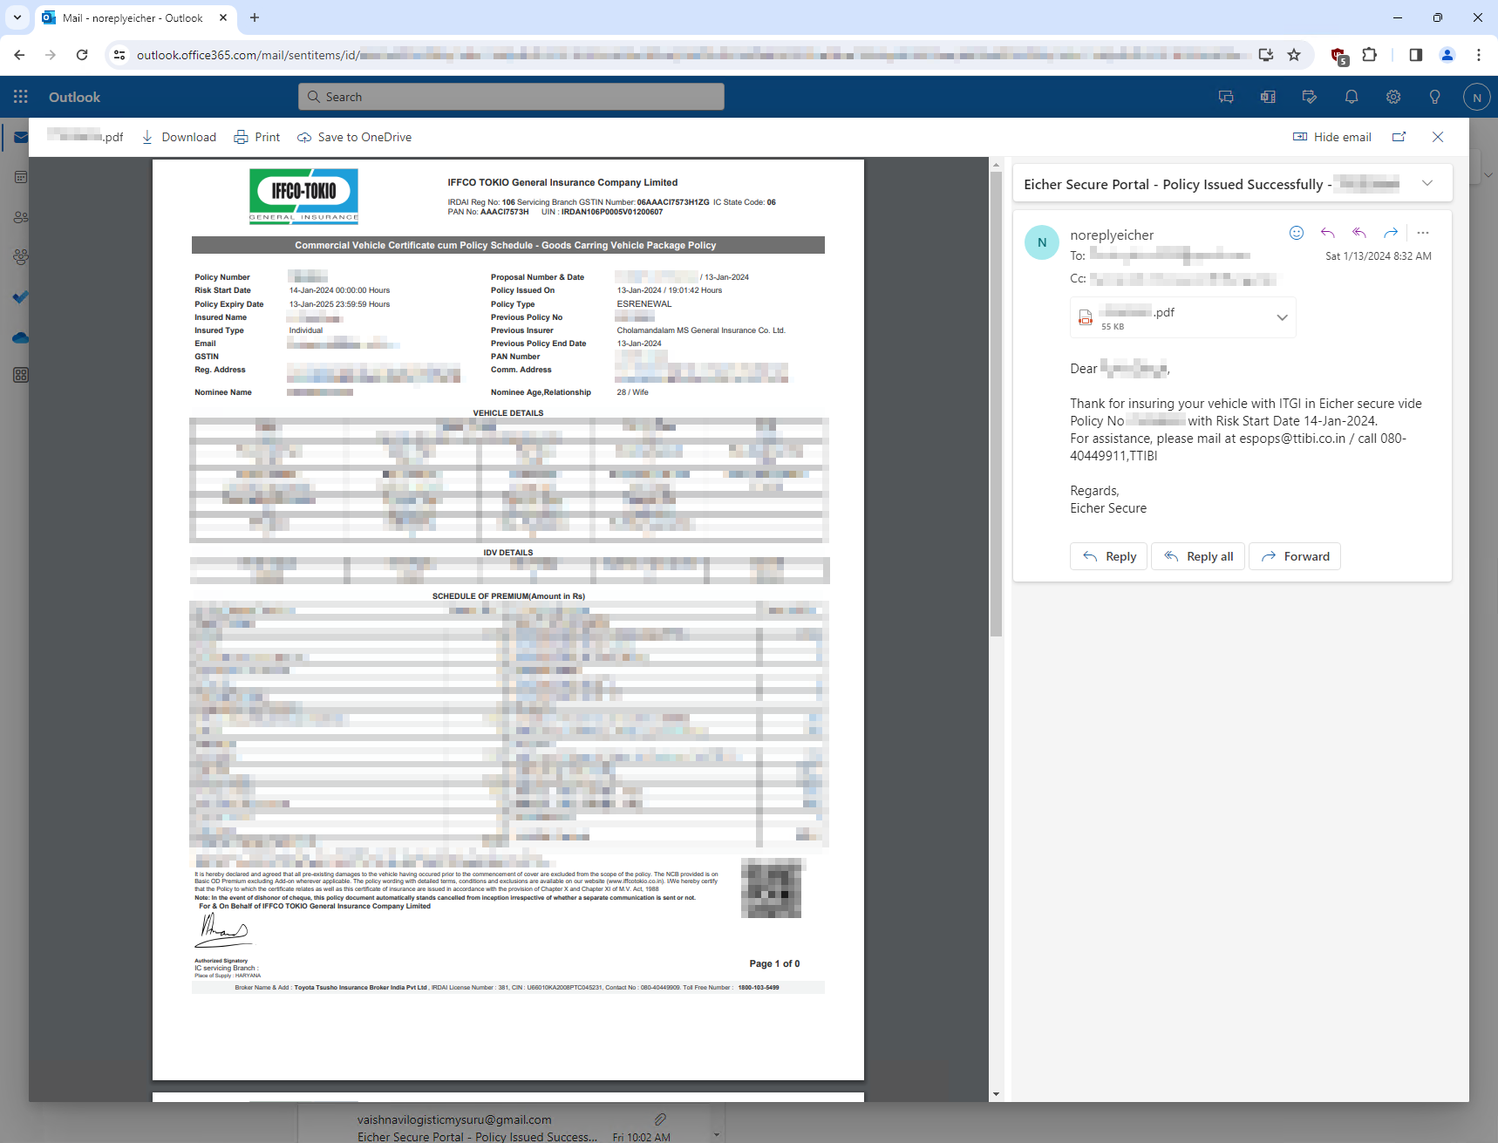1498x1143 pixels.
Task: Click the IFFCO-TOKIO logo in PDF
Action: pos(303,196)
